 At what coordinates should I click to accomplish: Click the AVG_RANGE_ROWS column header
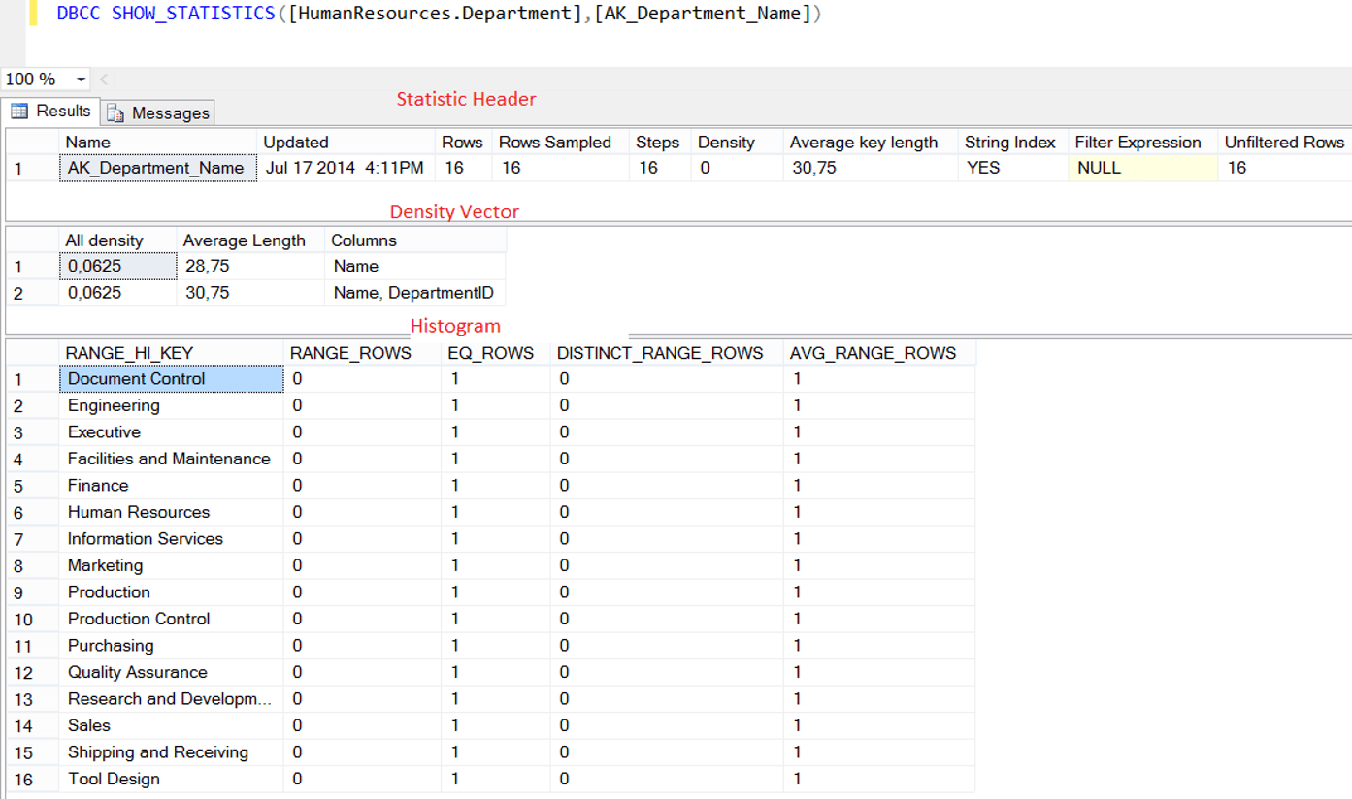pyautogui.click(x=879, y=353)
